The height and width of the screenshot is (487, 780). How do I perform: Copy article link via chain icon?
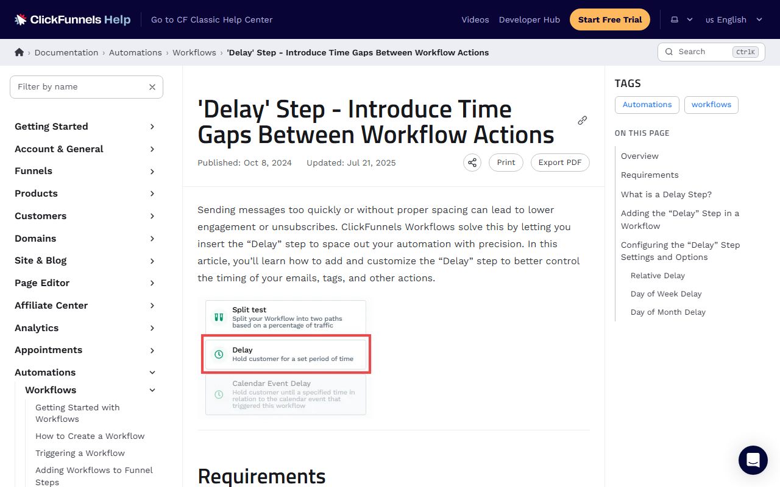tap(582, 121)
